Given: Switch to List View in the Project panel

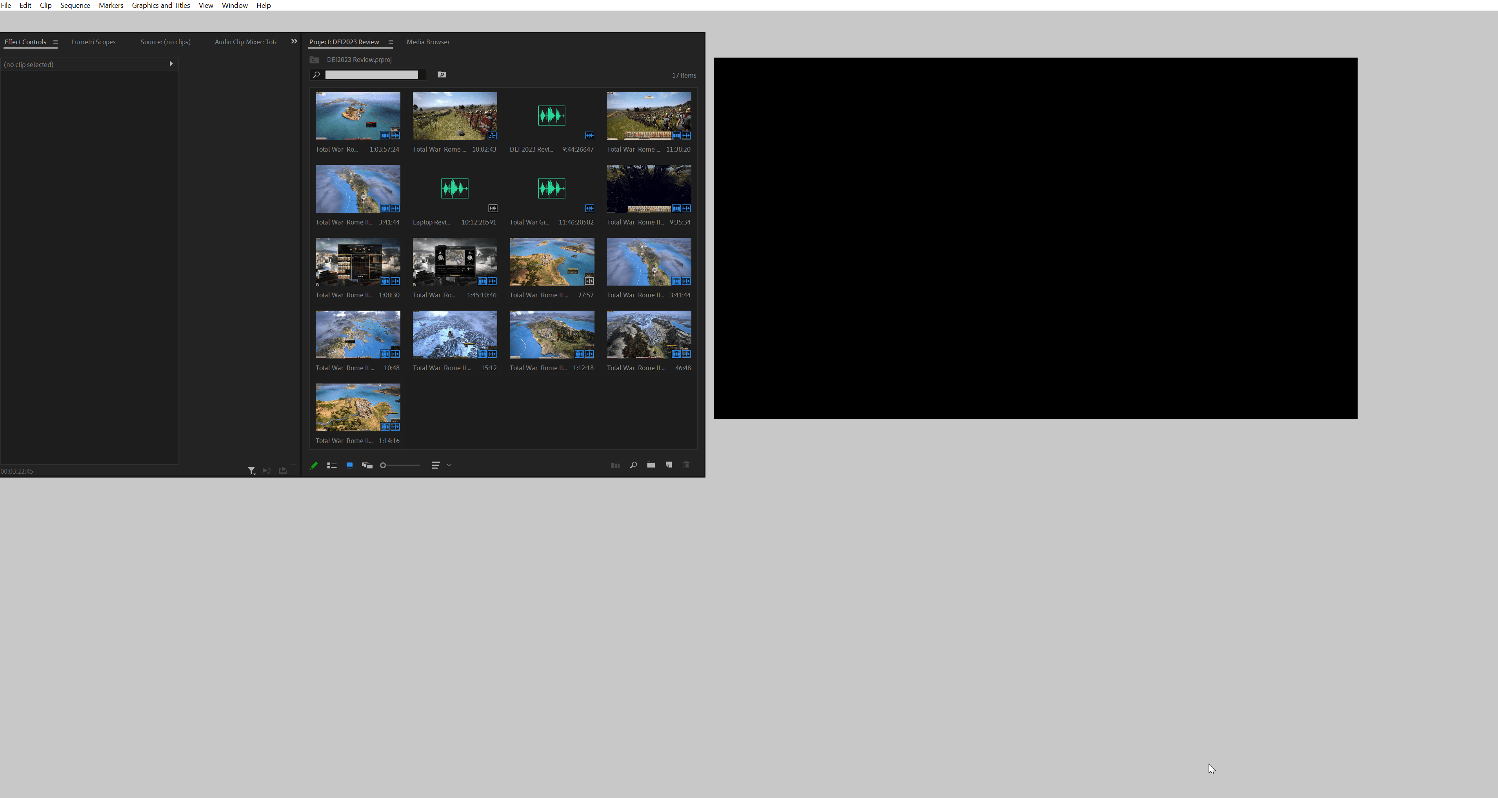Looking at the screenshot, I should (x=332, y=465).
